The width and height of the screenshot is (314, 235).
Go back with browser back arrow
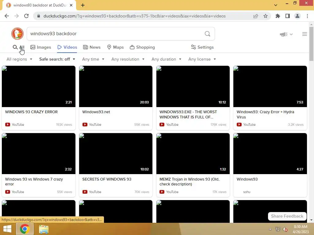pos(7,16)
